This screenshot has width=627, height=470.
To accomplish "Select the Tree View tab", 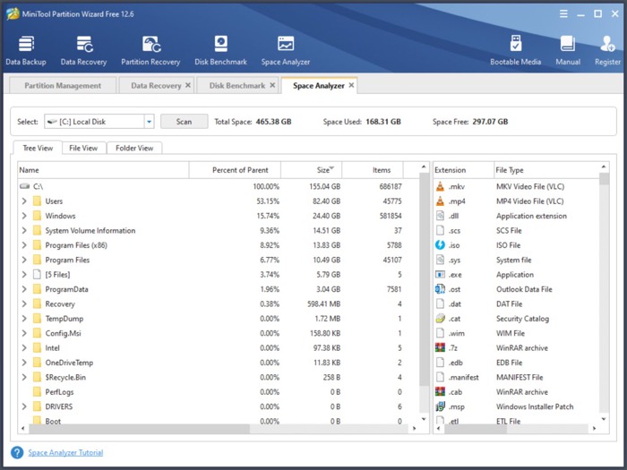I will coord(38,148).
